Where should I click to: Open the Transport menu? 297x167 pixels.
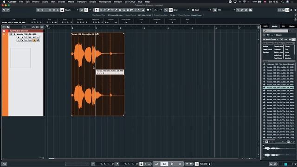[x=82, y=2]
